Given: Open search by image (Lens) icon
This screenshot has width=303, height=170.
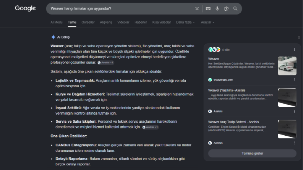Looking at the screenshot, I should pos(226,9).
